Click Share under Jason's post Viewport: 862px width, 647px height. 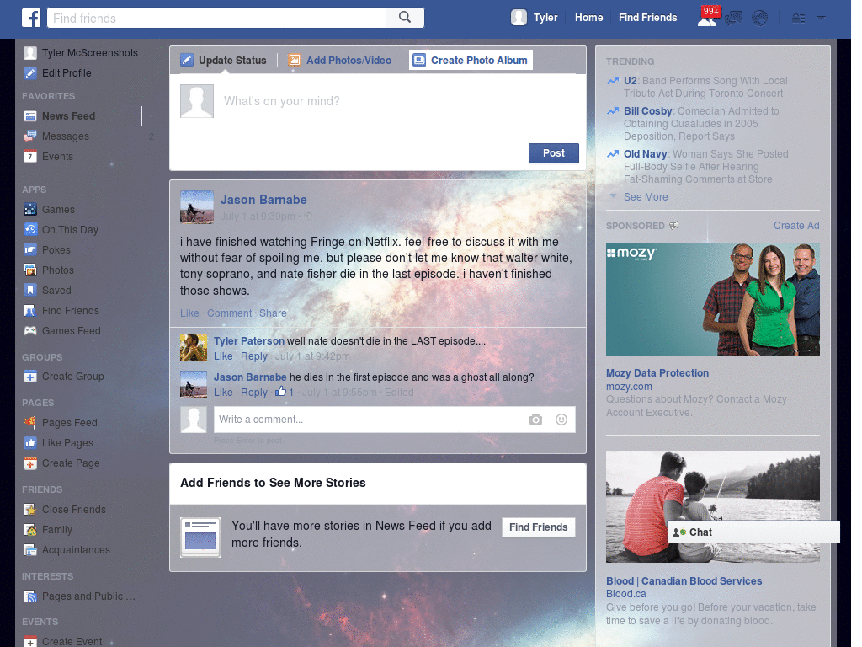click(273, 313)
